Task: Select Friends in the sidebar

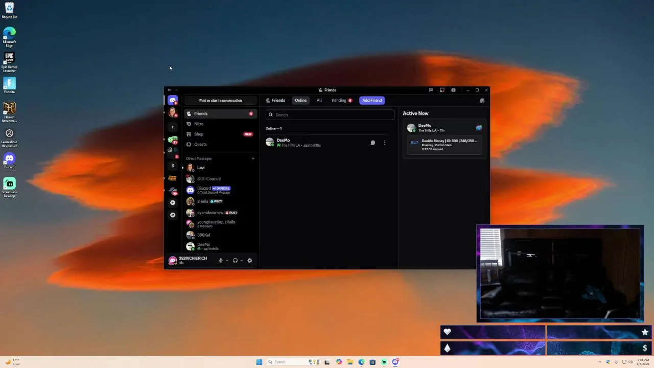Action: click(x=221, y=113)
